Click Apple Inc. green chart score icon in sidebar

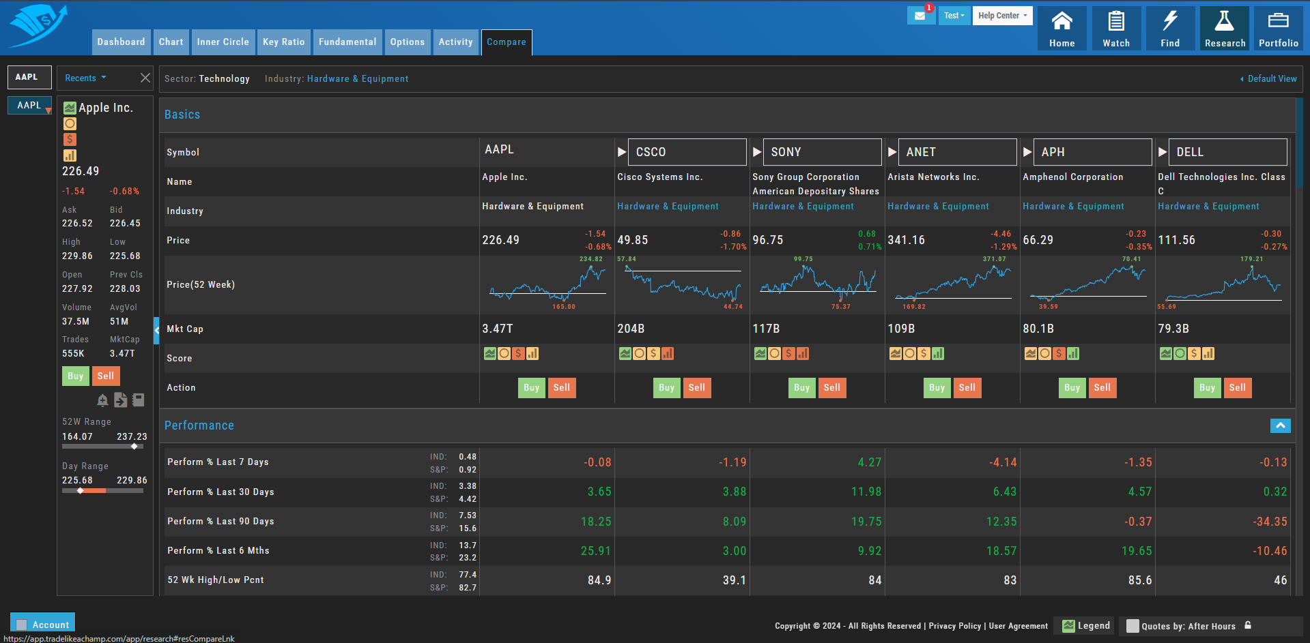point(70,108)
